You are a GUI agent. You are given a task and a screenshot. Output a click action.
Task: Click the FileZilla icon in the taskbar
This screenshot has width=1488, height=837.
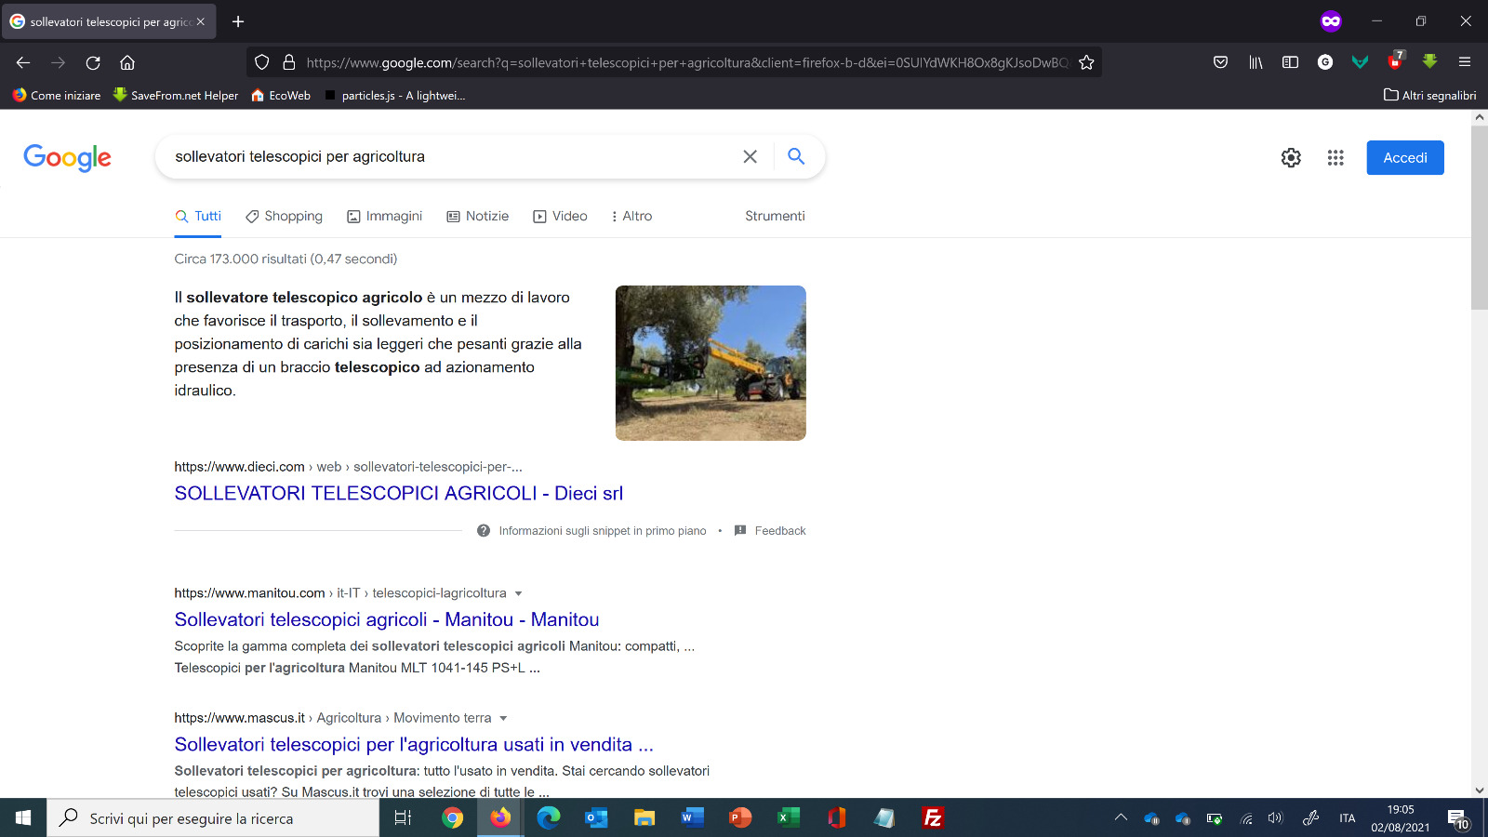pyautogui.click(x=933, y=818)
